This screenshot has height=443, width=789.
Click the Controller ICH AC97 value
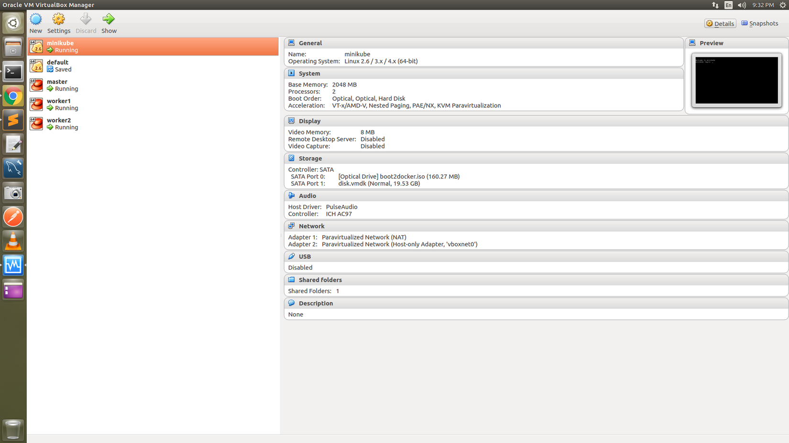[339, 214]
